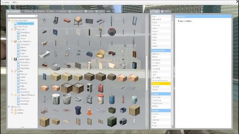Spawn the metal wire trash can
Viewport: 239px width, 134px height.
[67, 99]
